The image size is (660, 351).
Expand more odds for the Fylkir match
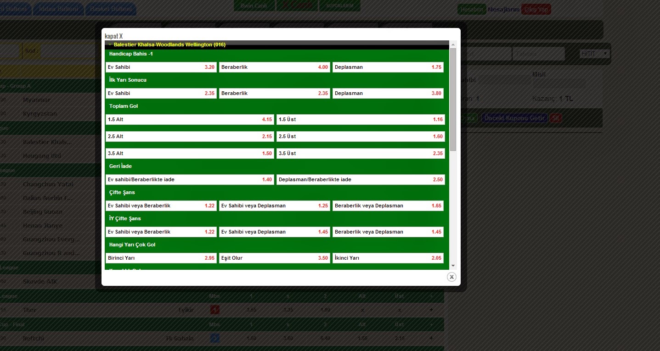(430, 310)
